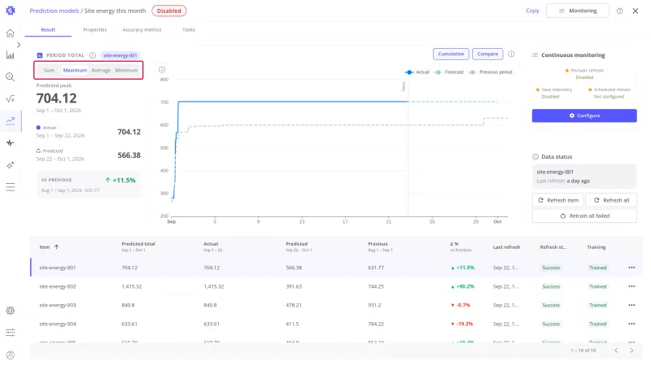Screen dimensions: 651x366
Task: Go to next table page
Action: pyautogui.click(x=631, y=351)
